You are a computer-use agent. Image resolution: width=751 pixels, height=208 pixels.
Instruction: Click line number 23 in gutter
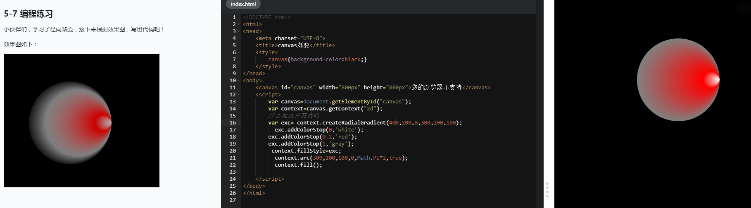tap(233, 172)
